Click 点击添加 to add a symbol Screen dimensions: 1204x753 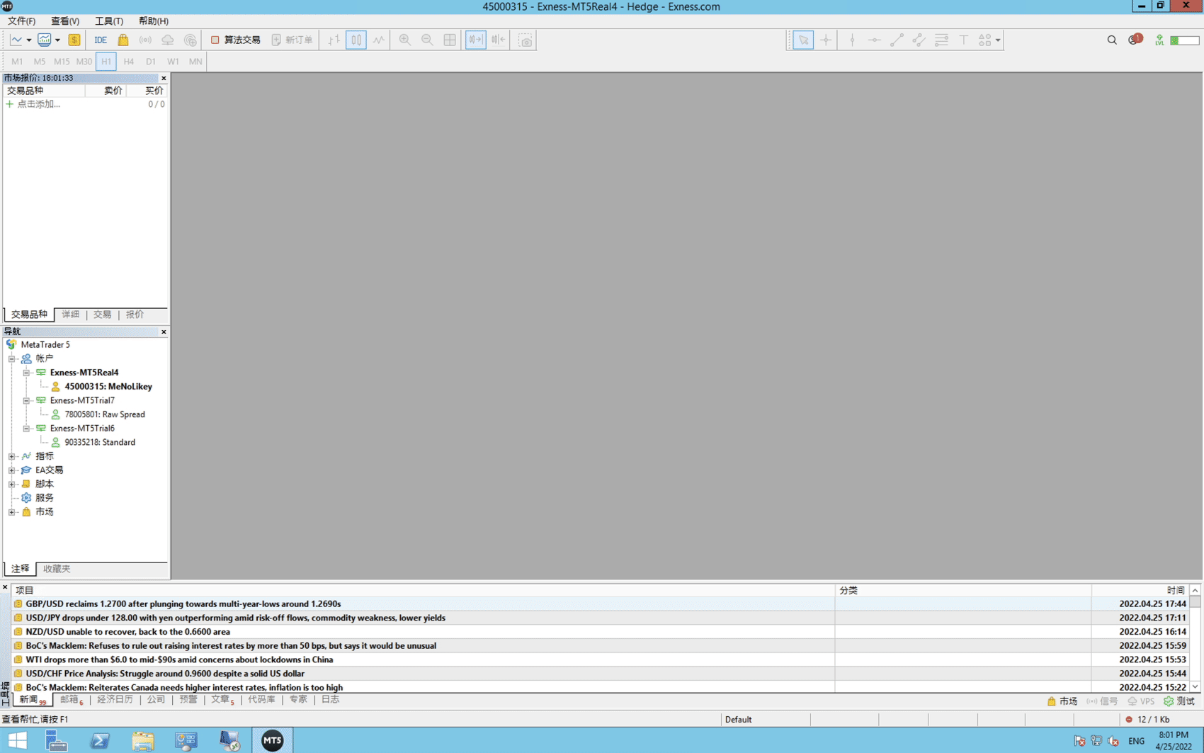[x=38, y=104]
